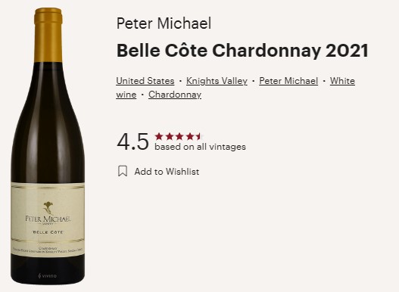This screenshot has height=292, width=399.
Task: Open the Knights Valley region link
Action: 217,81
